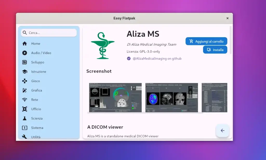Open the first Aliza MS screenshot thumbnail

coord(115,98)
